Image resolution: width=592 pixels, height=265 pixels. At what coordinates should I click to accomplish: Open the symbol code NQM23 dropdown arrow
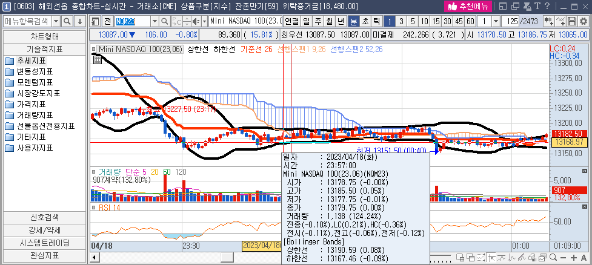coord(155,21)
